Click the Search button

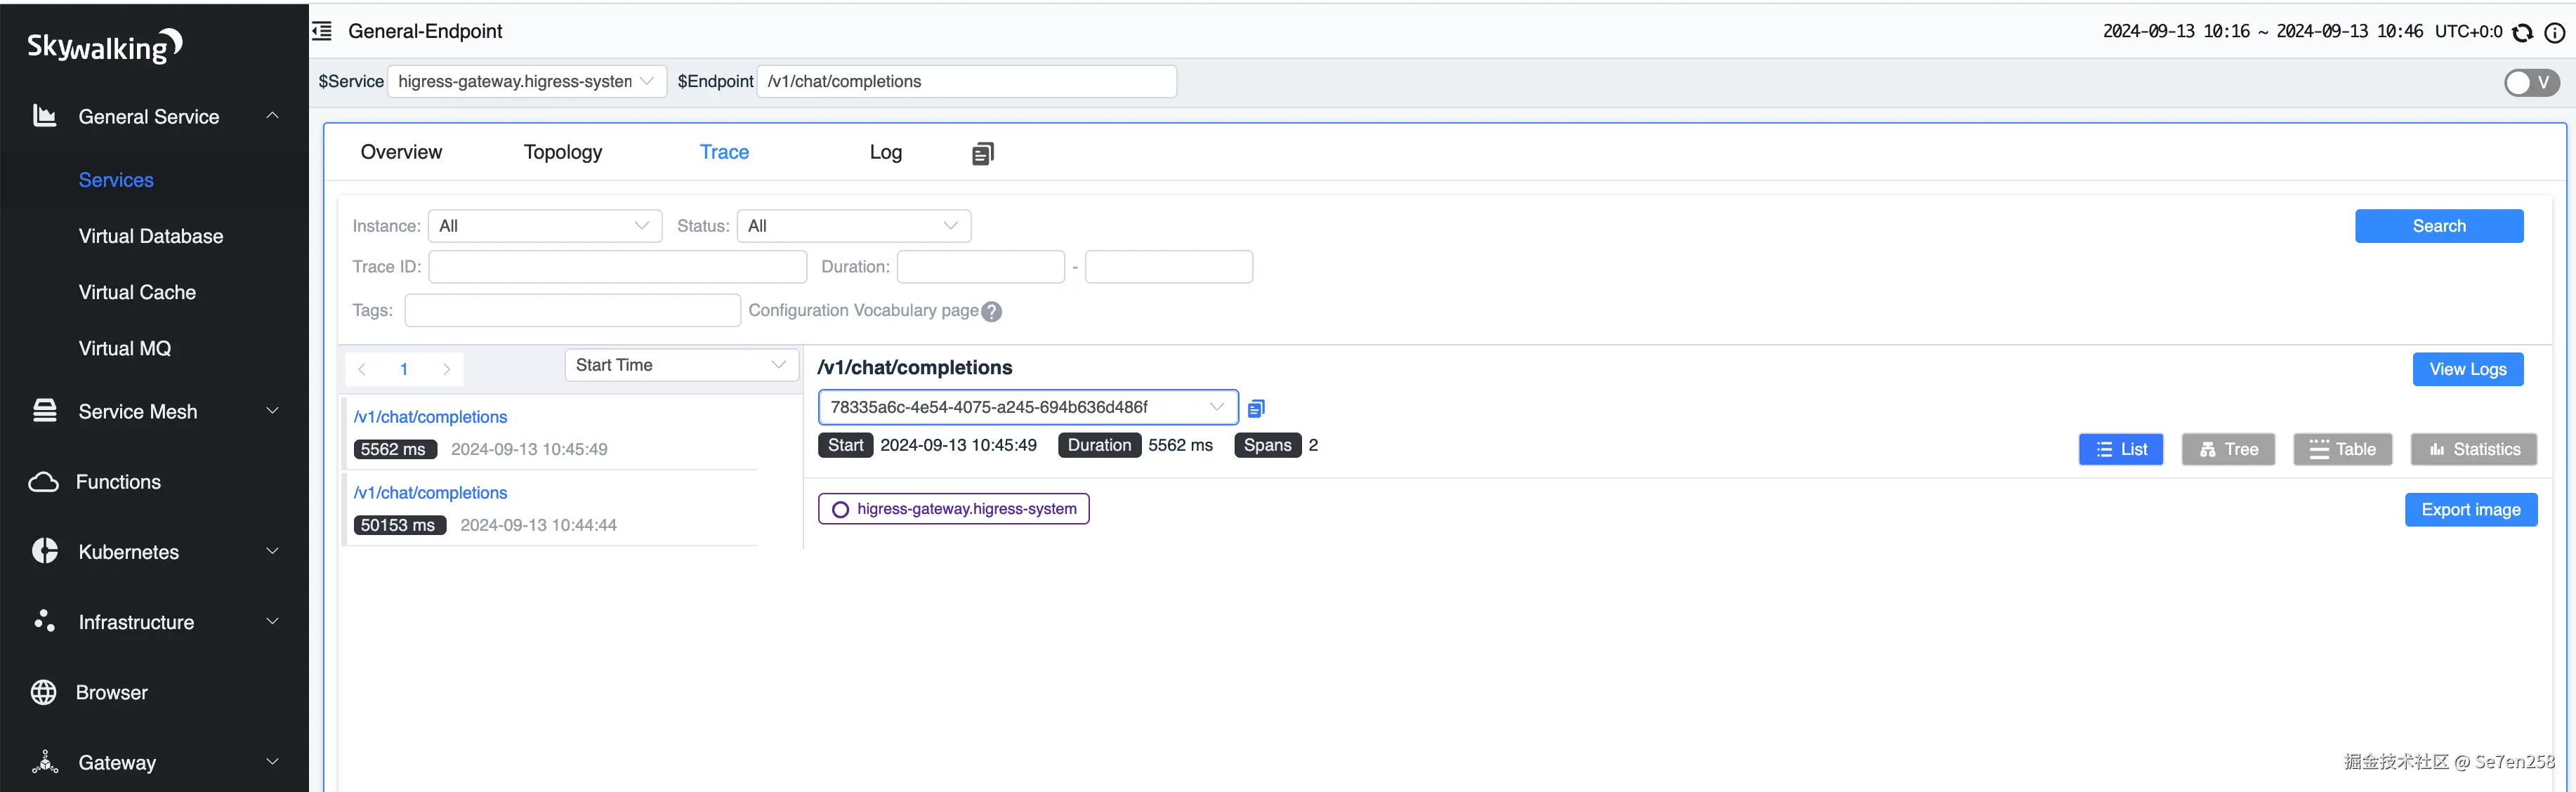(x=2438, y=226)
